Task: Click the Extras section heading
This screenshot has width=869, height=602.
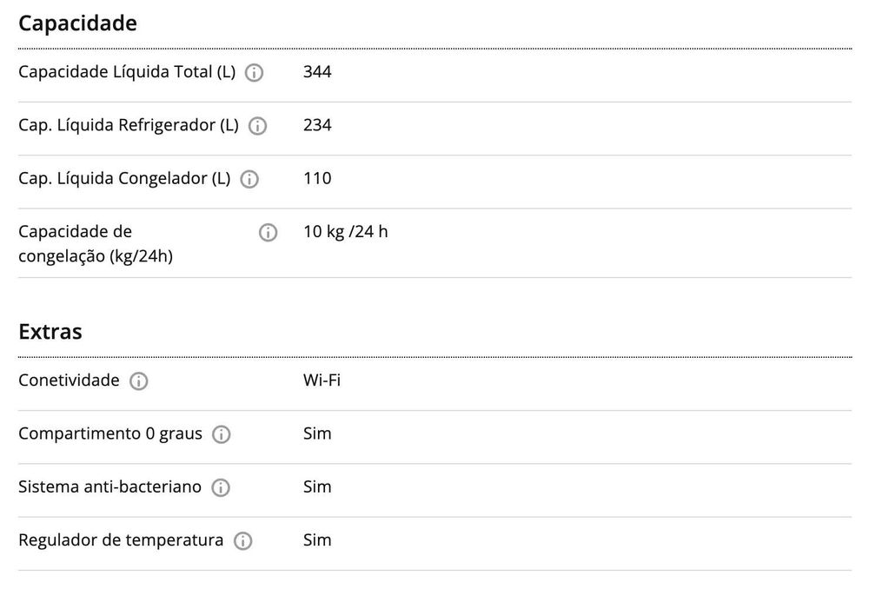Action: [x=50, y=331]
